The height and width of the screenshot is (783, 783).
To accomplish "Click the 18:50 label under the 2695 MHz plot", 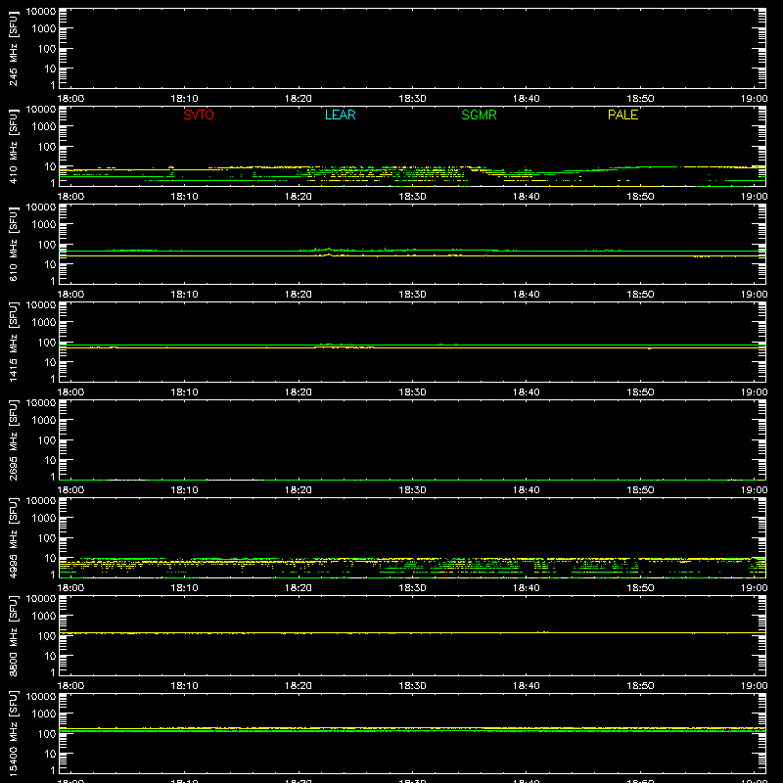I will tap(640, 490).
